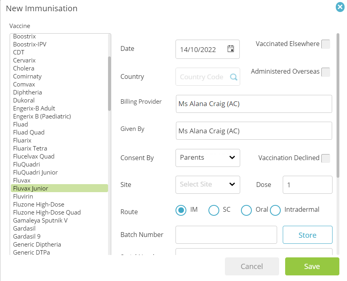Click the form panel vertical scrollbar
The width and height of the screenshot is (347, 281).
pyautogui.click(x=338, y=105)
